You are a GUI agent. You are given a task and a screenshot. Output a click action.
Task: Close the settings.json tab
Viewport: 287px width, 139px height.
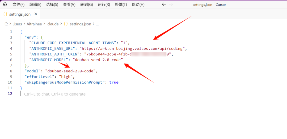pyautogui.click(x=36, y=14)
